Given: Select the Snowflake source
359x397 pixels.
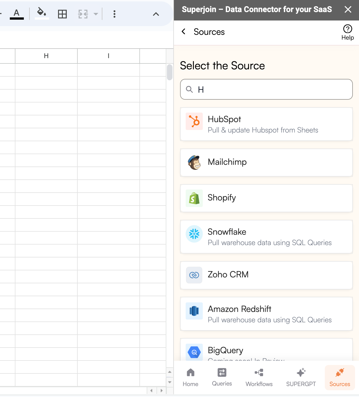Looking at the screenshot, I should click(266, 237).
